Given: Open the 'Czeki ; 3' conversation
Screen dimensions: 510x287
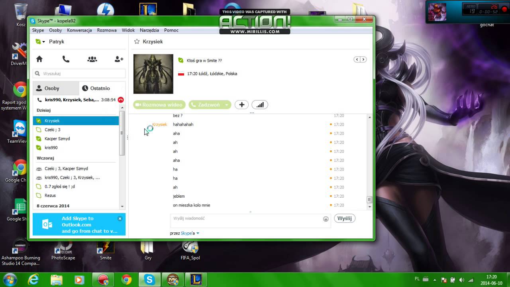Looking at the screenshot, I should (76, 130).
